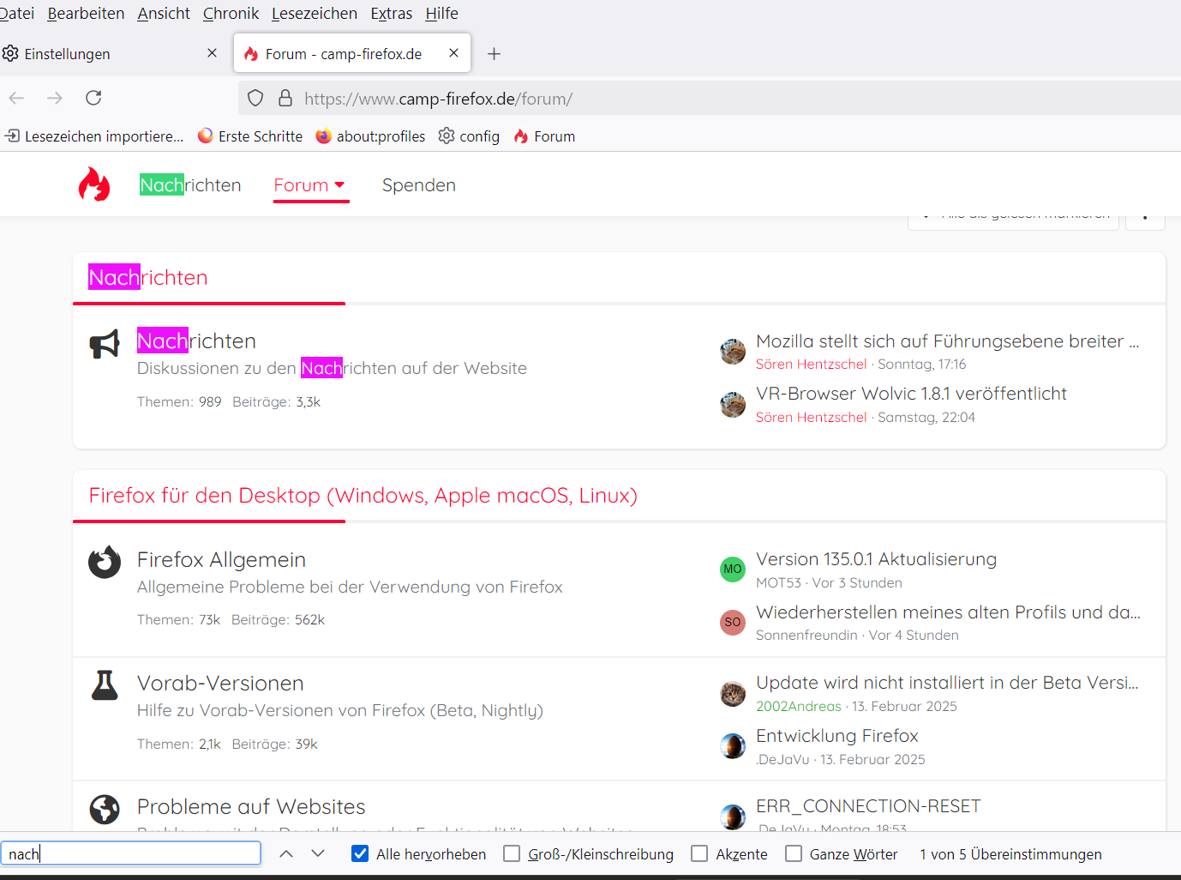Open the Spenden page
The height and width of the screenshot is (880, 1181).
tap(419, 185)
